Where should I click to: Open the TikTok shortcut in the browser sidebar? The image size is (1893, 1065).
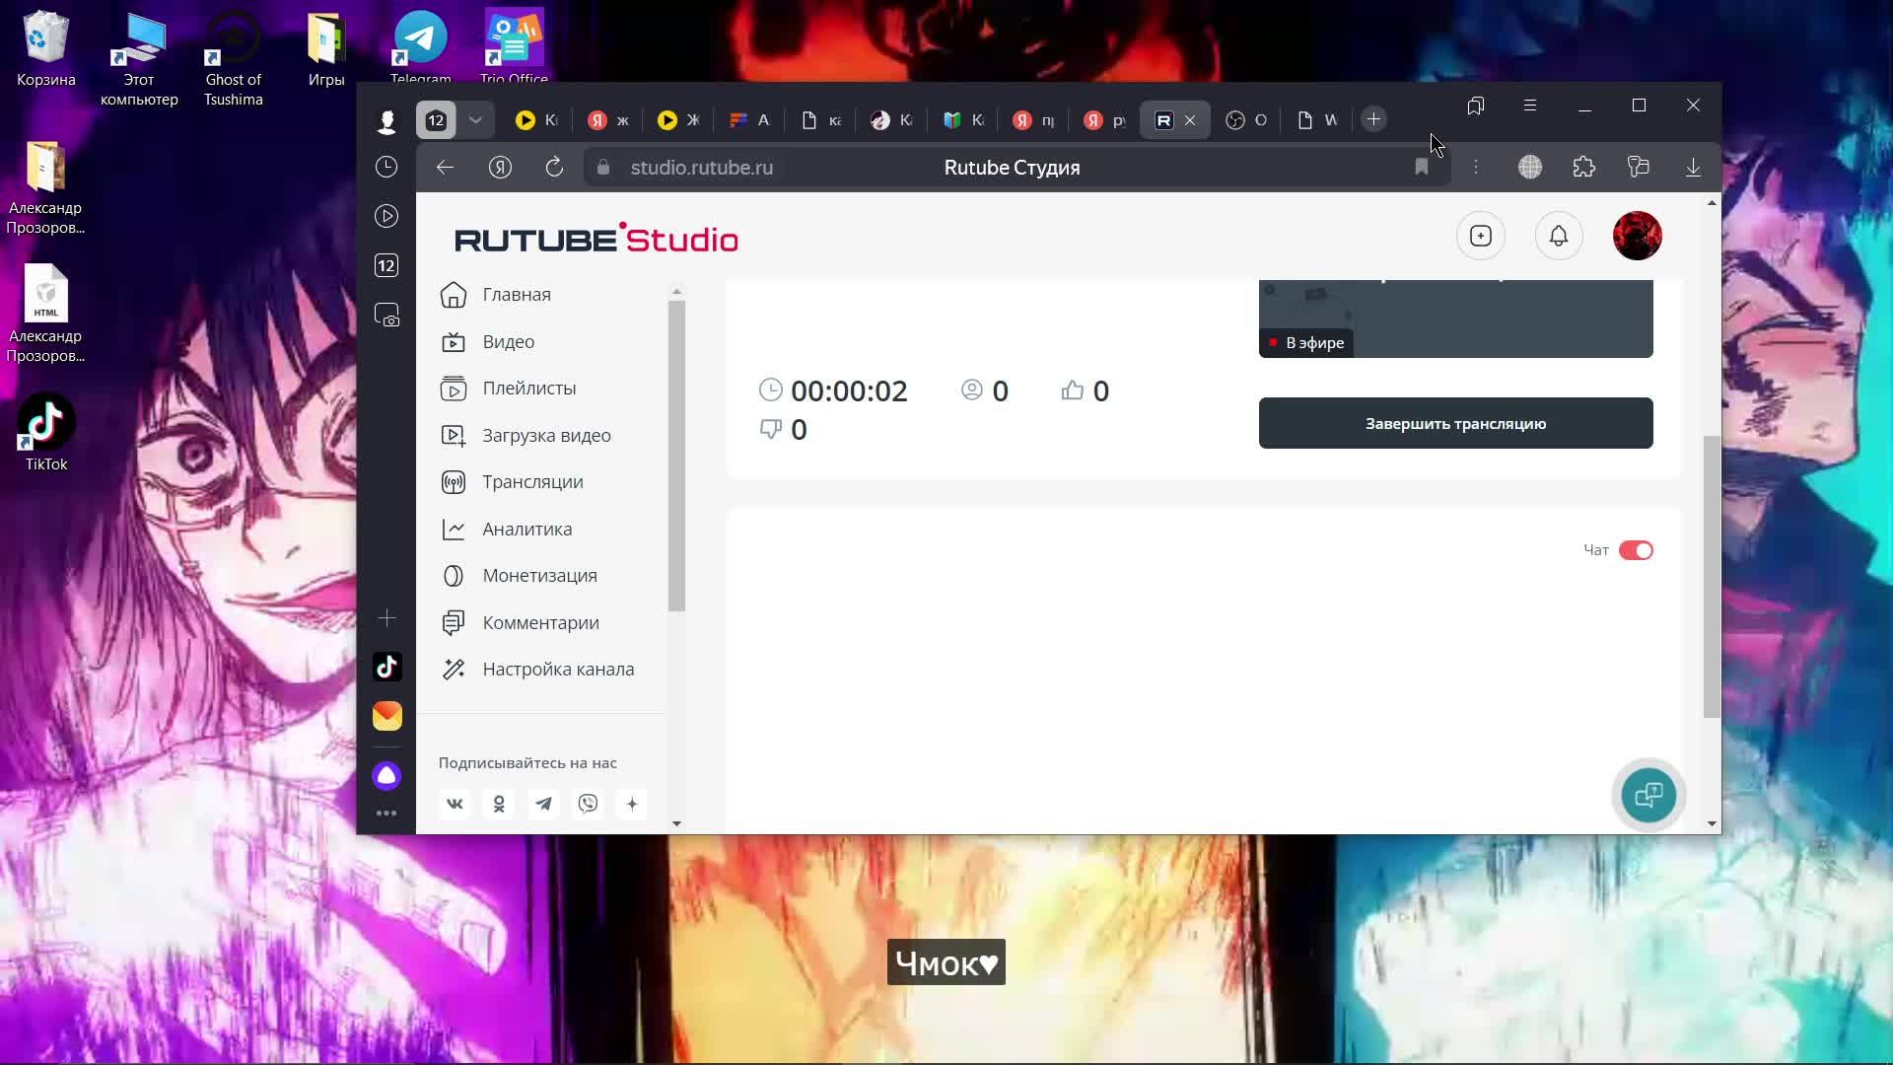point(386,667)
